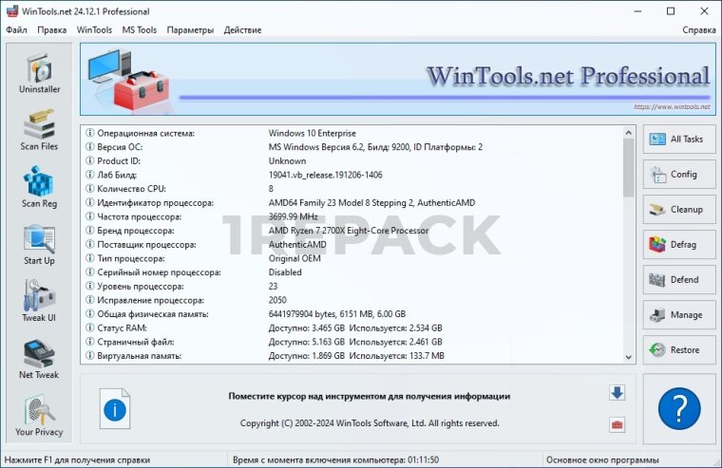Click the info list scrollbar down arrow
The image size is (722, 468).
pyautogui.click(x=628, y=357)
